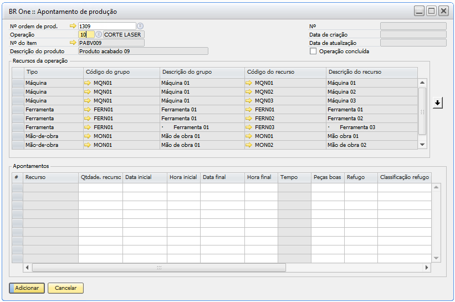Open resource link arrow for MQN02
The height and width of the screenshot is (302, 455).
point(249,92)
